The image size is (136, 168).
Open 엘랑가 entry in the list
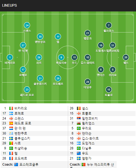point(87,158)
